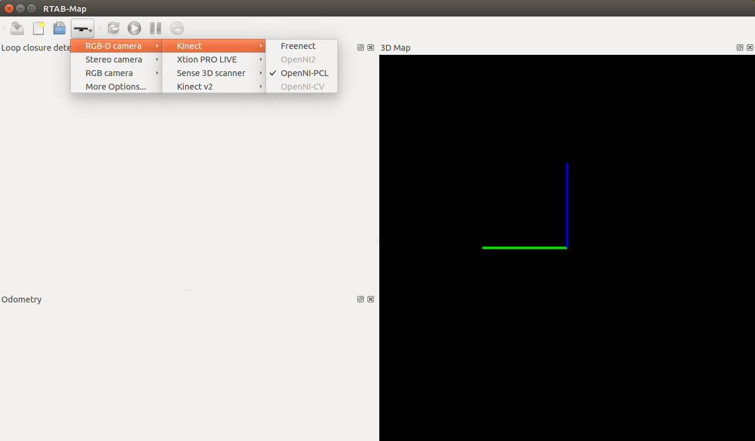Stop detection with the stop icon
The image size is (755, 441).
177,28
